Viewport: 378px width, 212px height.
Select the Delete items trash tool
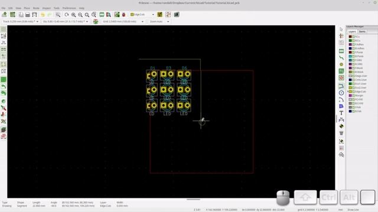pyautogui.click(x=341, y=133)
